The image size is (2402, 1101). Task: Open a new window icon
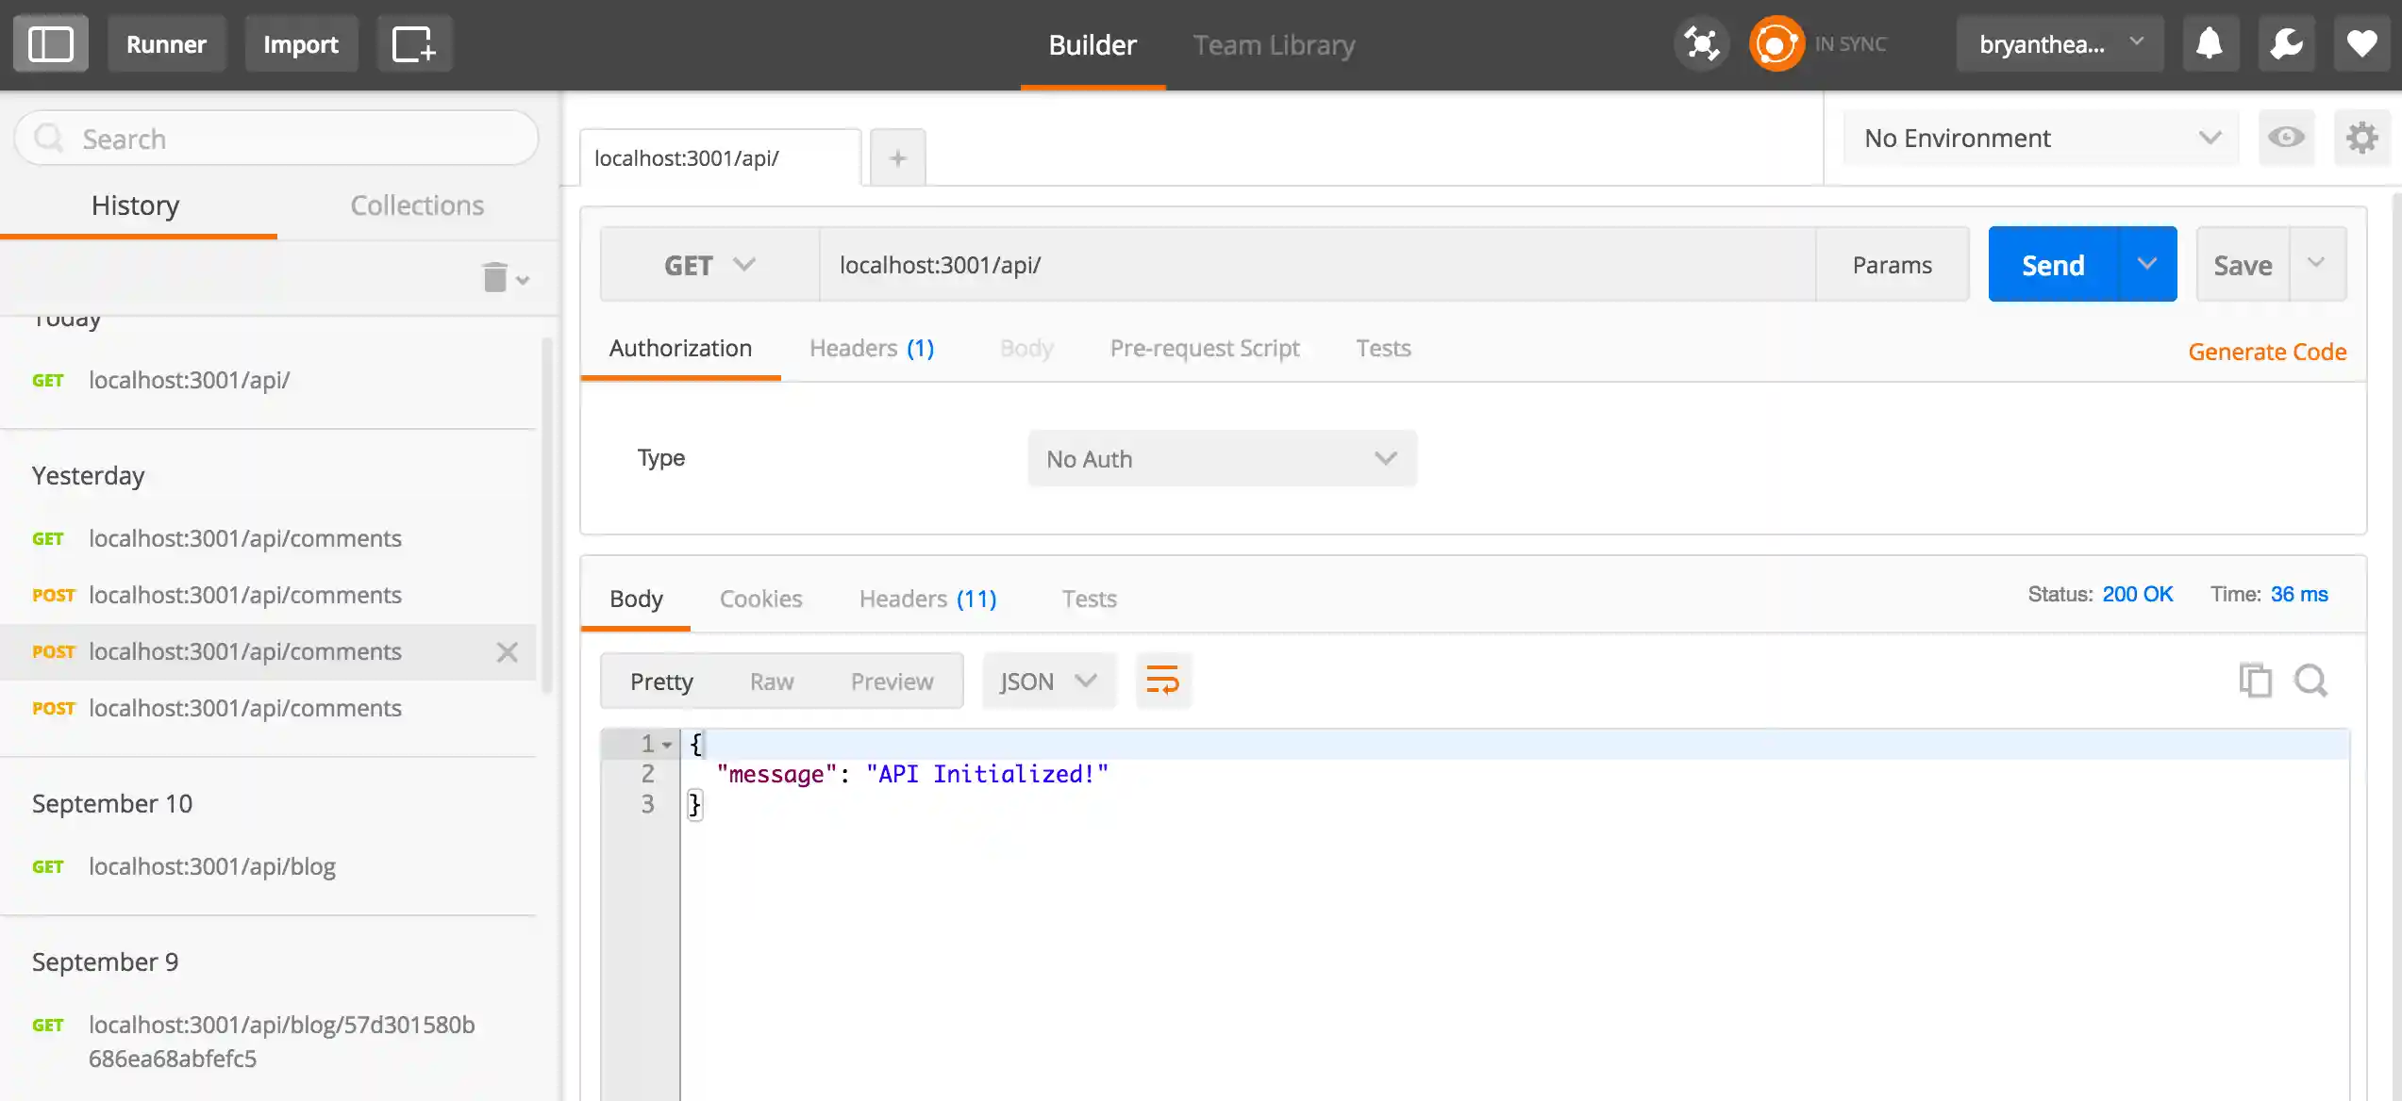tap(414, 44)
